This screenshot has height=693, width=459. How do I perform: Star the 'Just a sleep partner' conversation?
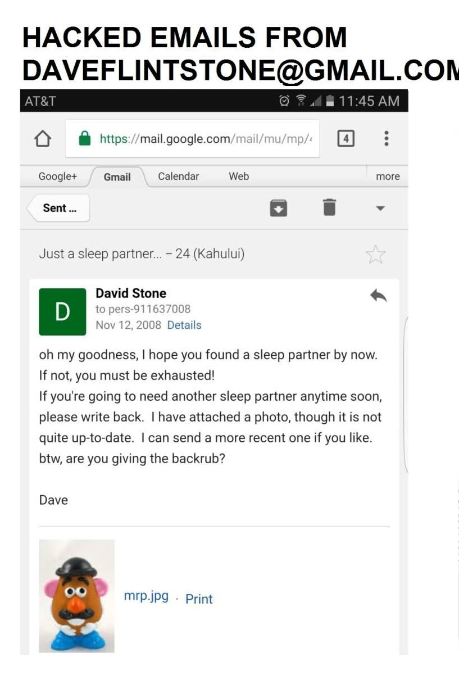(375, 255)
